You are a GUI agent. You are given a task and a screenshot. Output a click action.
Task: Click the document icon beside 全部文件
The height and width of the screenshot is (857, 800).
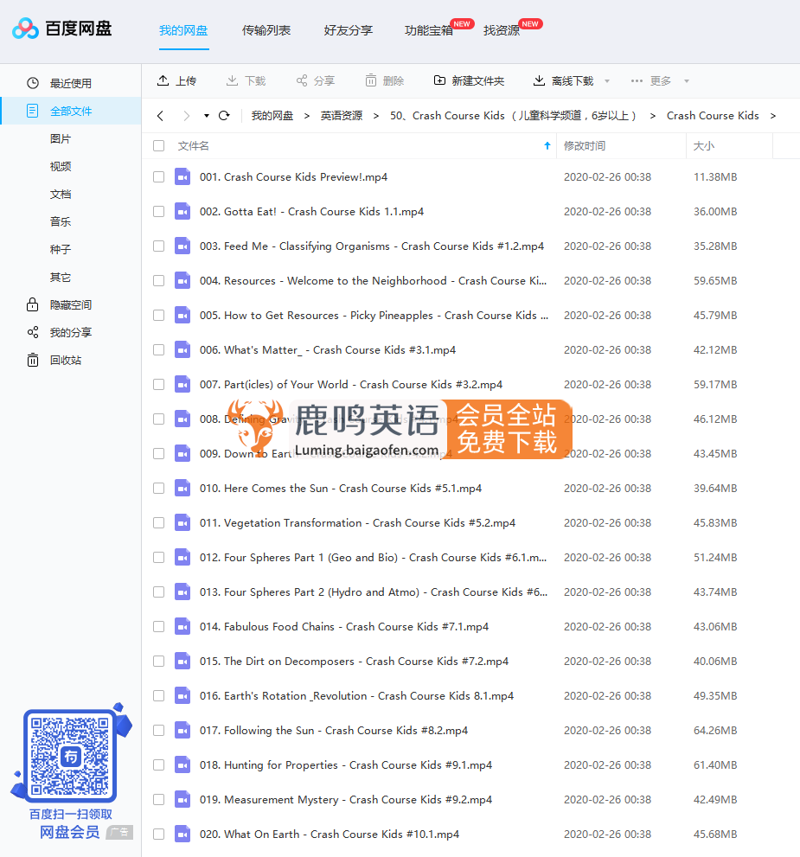33,111
